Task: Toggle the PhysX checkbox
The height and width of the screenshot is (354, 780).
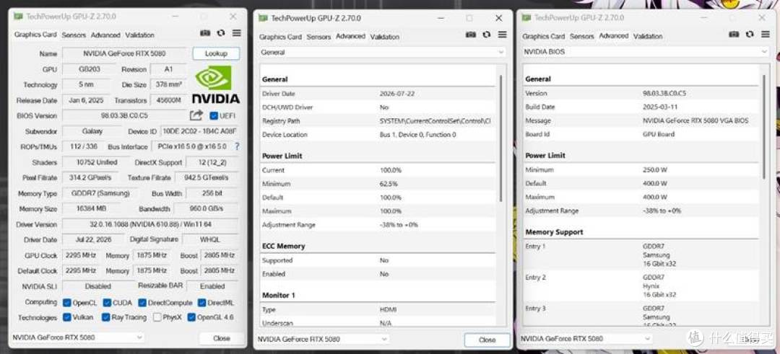Action: point(157,317)
